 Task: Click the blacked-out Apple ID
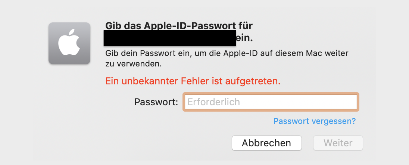[170, 38]
